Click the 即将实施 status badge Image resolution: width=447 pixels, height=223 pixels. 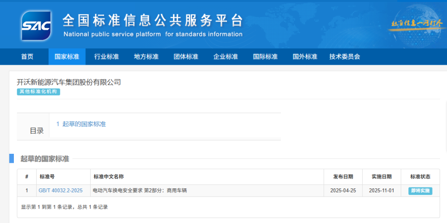(x=420, y=191)
